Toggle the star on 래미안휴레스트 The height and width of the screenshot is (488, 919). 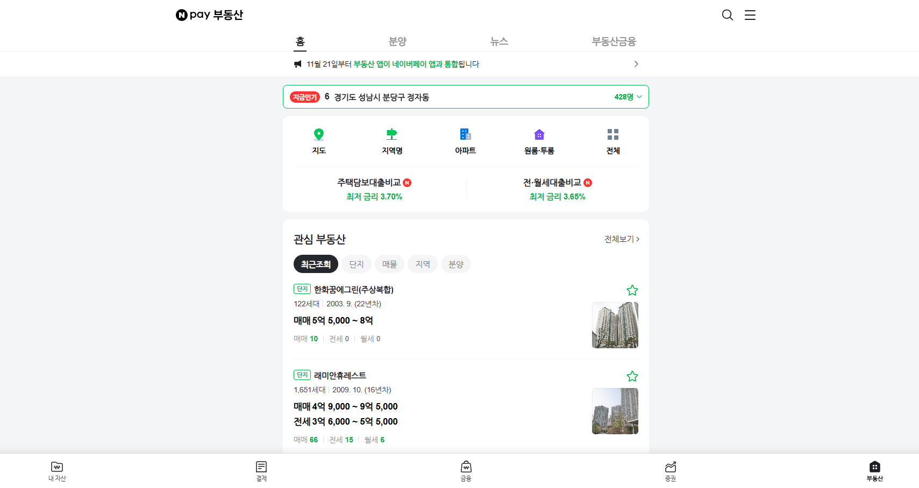coord(632,376)
